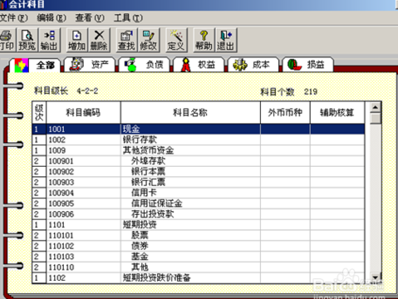Image resolution: width=398 pixels, height=299 pixels.
Task: Switch to the 成本 tab
Action: point(253,65)
